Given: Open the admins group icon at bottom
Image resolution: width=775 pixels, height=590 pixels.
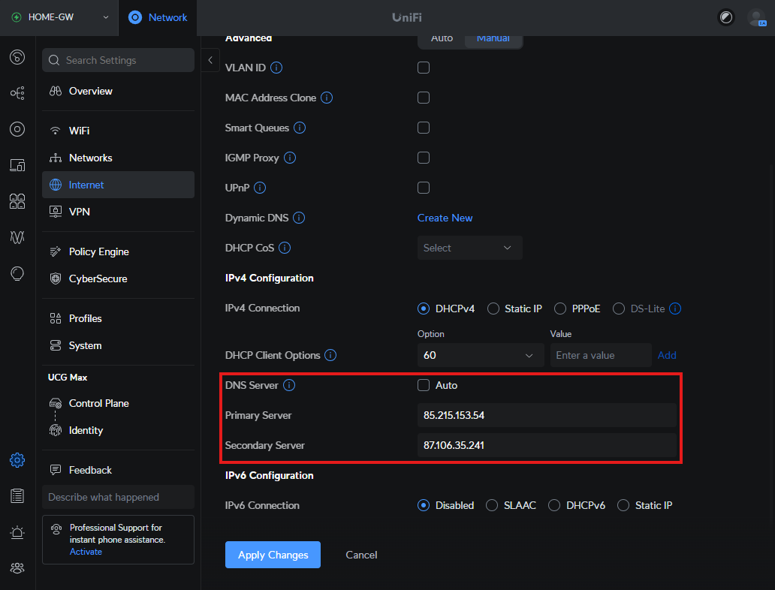Looking at the screenshot, I should (x=17, y=568).
